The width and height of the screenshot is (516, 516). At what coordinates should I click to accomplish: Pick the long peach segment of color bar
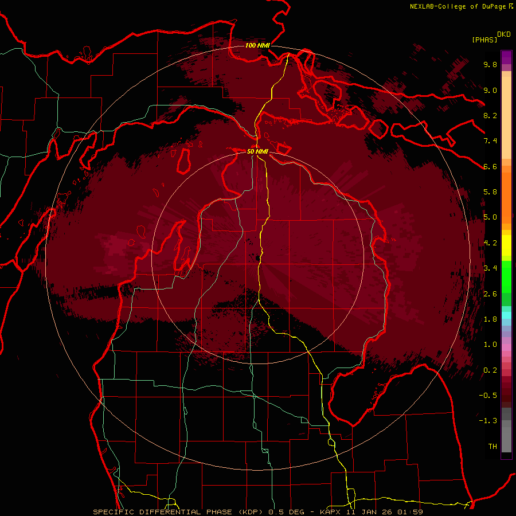click(x=506, y=118)
